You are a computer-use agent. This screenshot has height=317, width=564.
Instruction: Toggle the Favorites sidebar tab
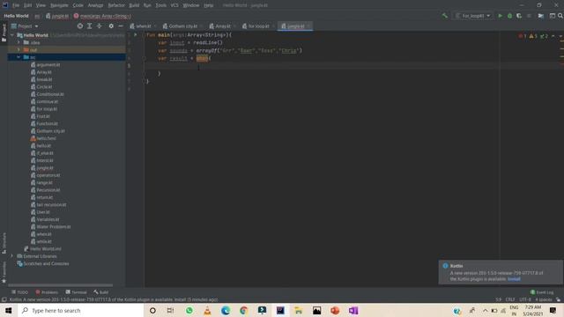pyautogui.click(x=4, y=272)
